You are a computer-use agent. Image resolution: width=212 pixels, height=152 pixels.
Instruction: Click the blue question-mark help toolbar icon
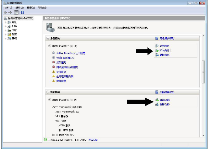click(22, 13)
